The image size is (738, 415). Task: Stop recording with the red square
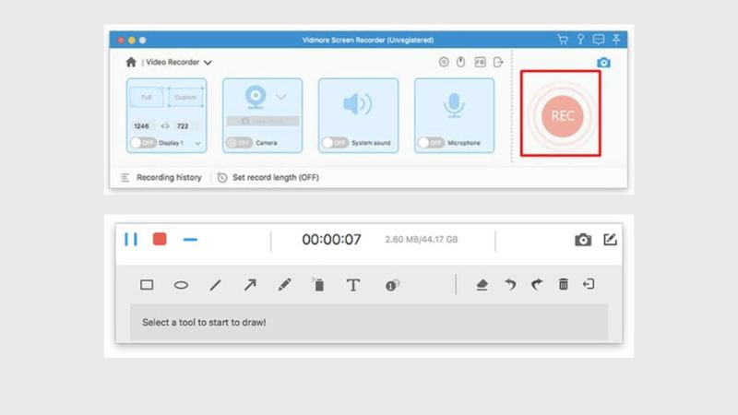click(x=160, y=239)
